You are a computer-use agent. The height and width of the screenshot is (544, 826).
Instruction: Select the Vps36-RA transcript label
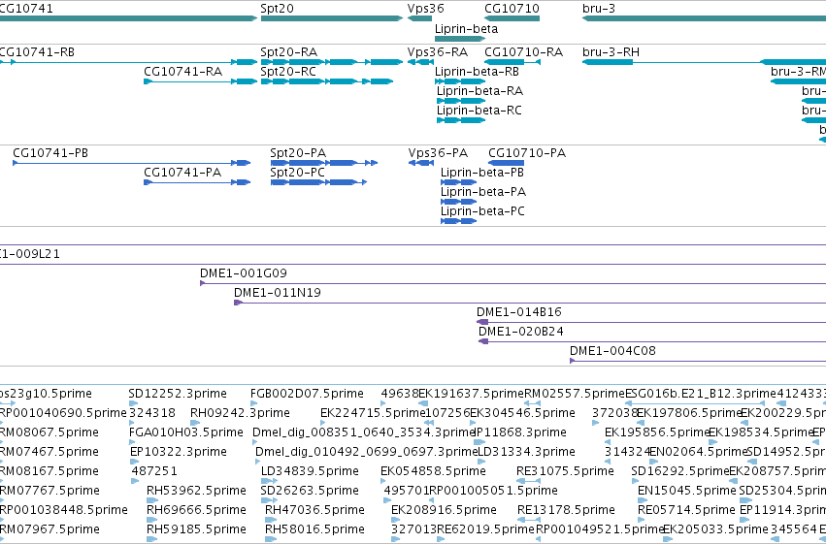[438, 52]
